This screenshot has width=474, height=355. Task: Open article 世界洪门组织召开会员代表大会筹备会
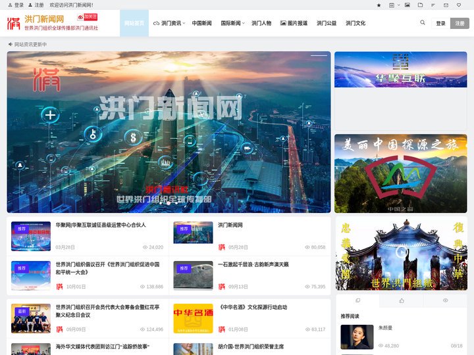pyautogui.click(x=107, y=311)
